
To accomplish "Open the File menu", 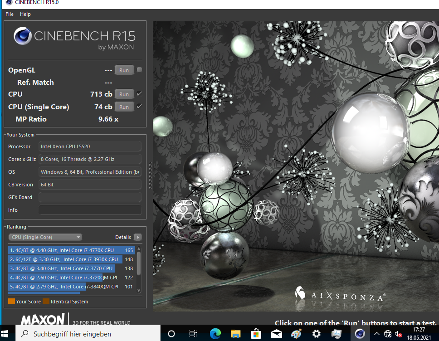I will coord(9,14).
